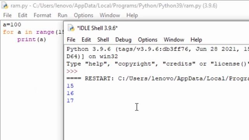Screen dimensions: 249x140
Task: Click the output value 15 in shell
Action: 70,86
